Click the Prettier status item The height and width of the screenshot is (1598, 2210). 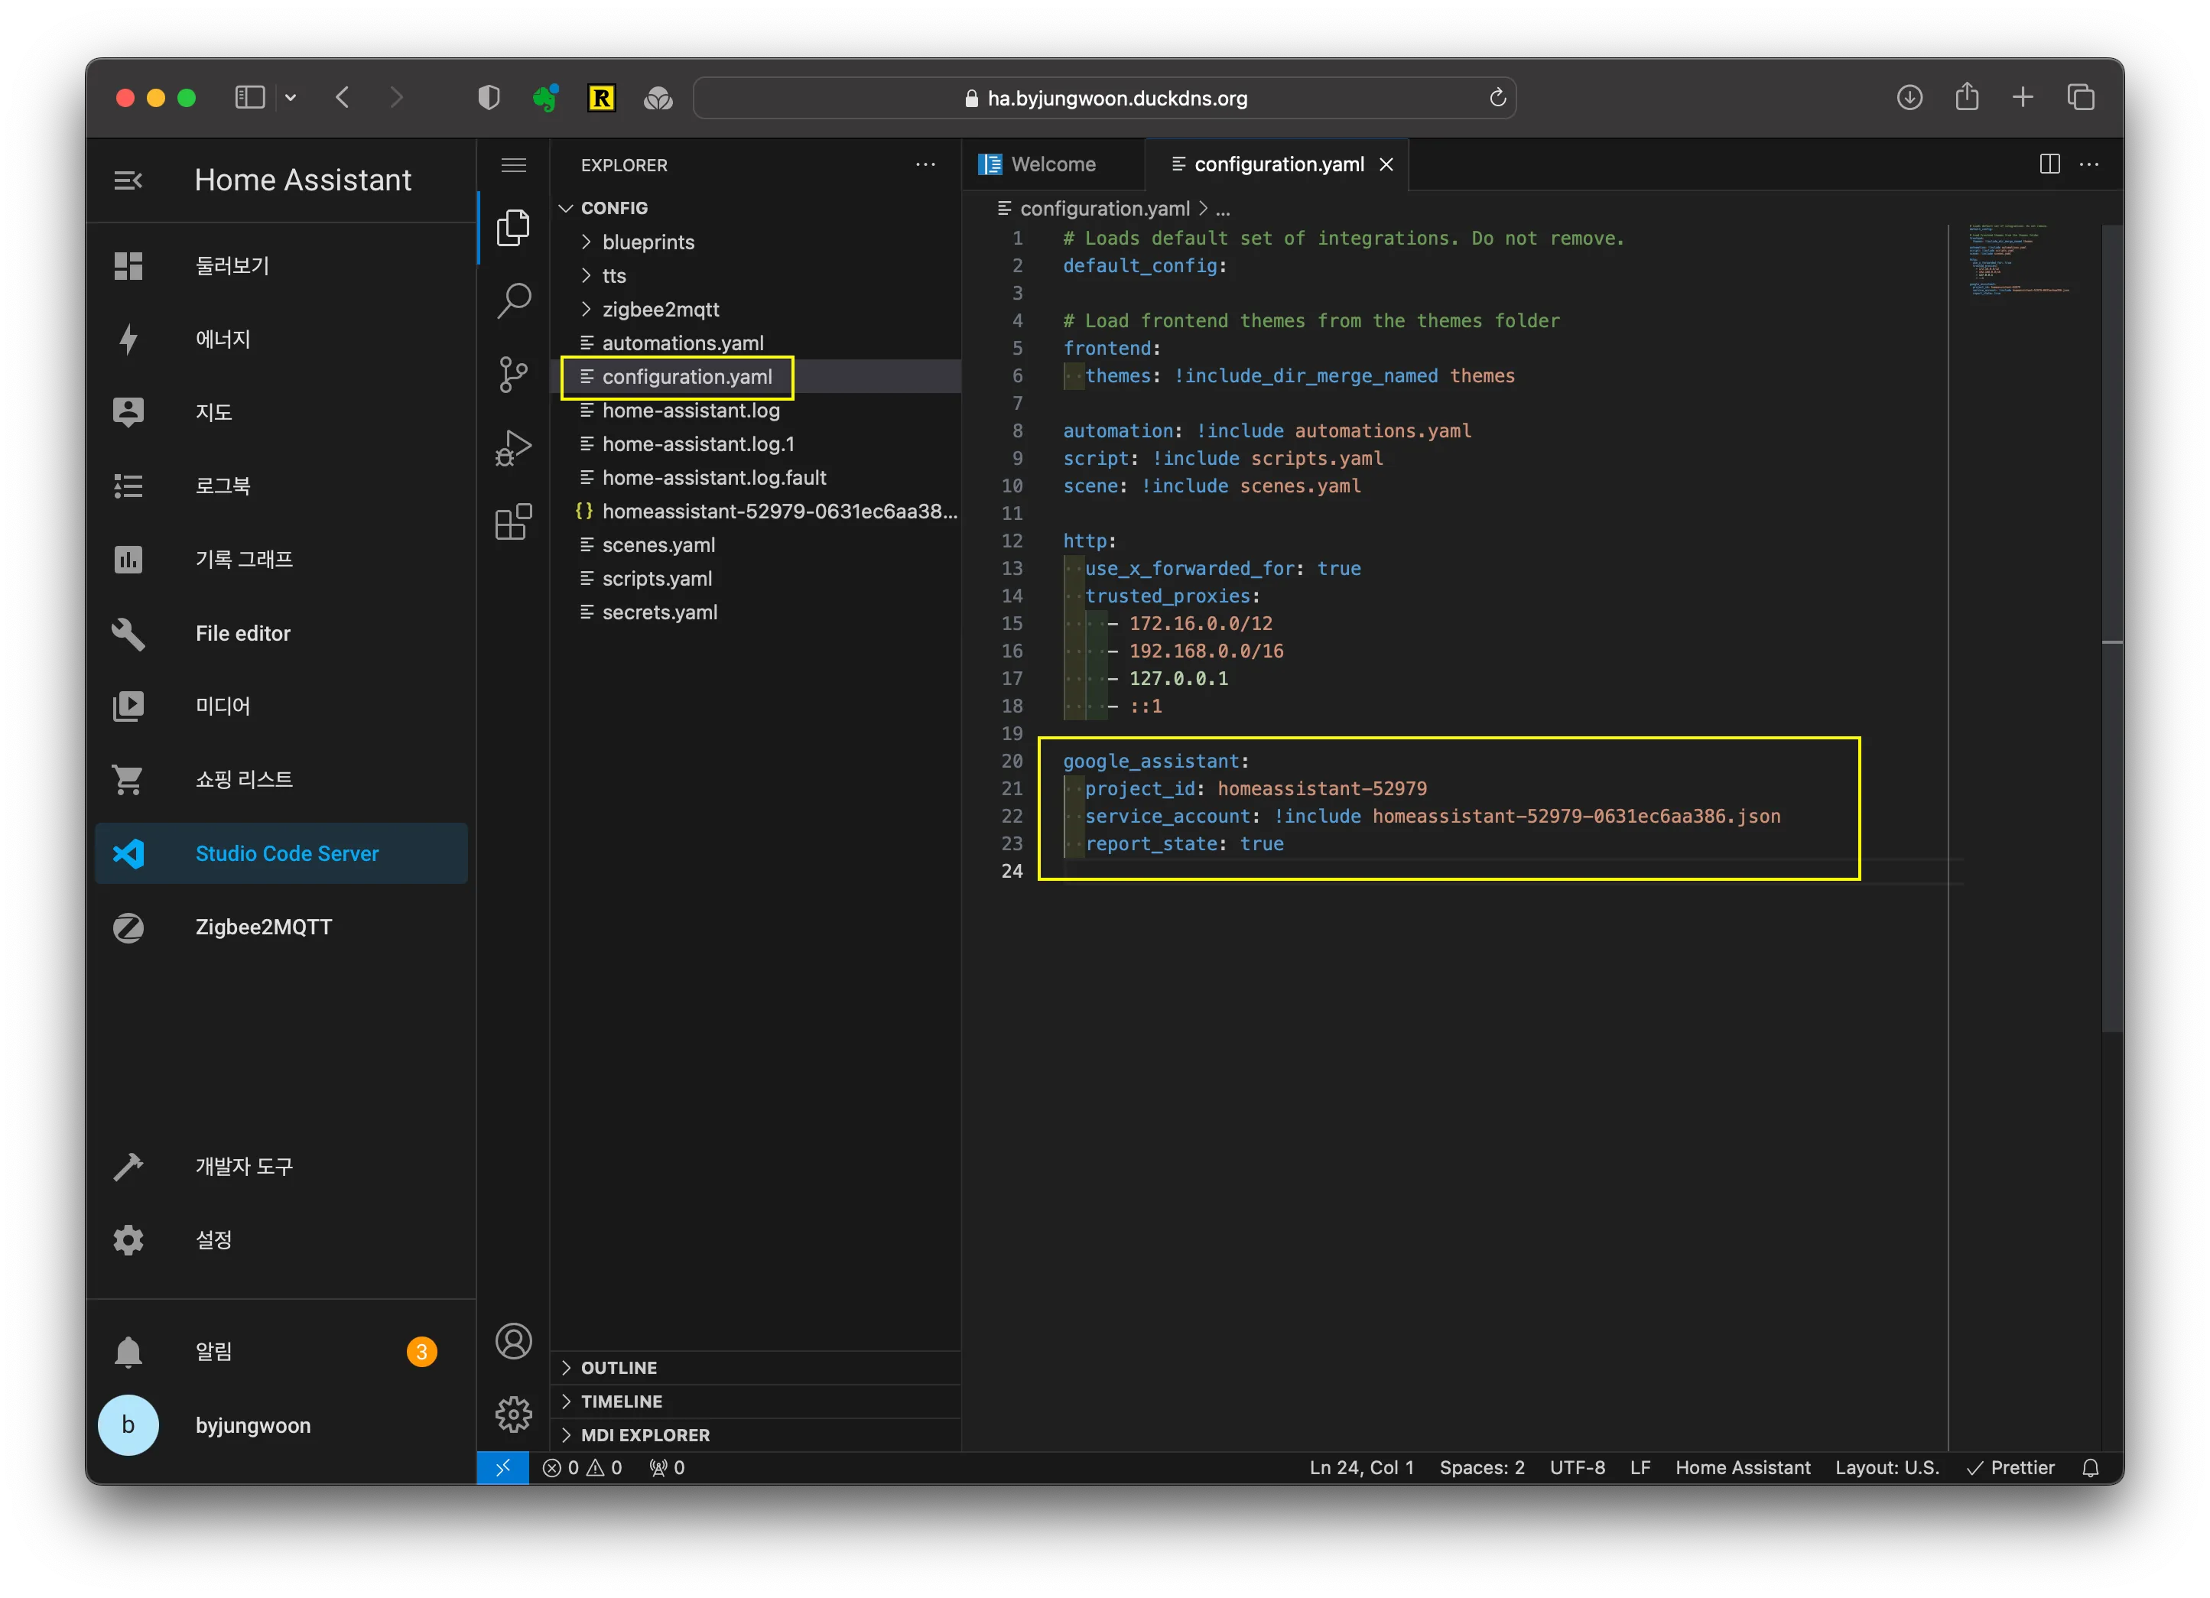click(x=2011, y=1467)
